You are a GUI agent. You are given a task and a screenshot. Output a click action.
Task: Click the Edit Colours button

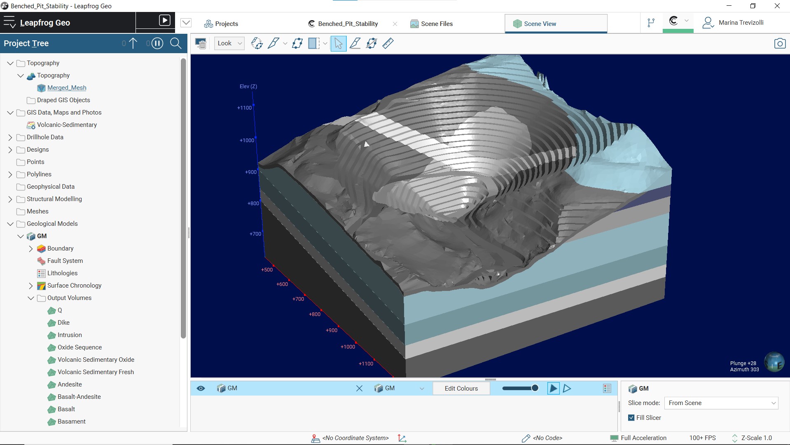click(461, 388)
